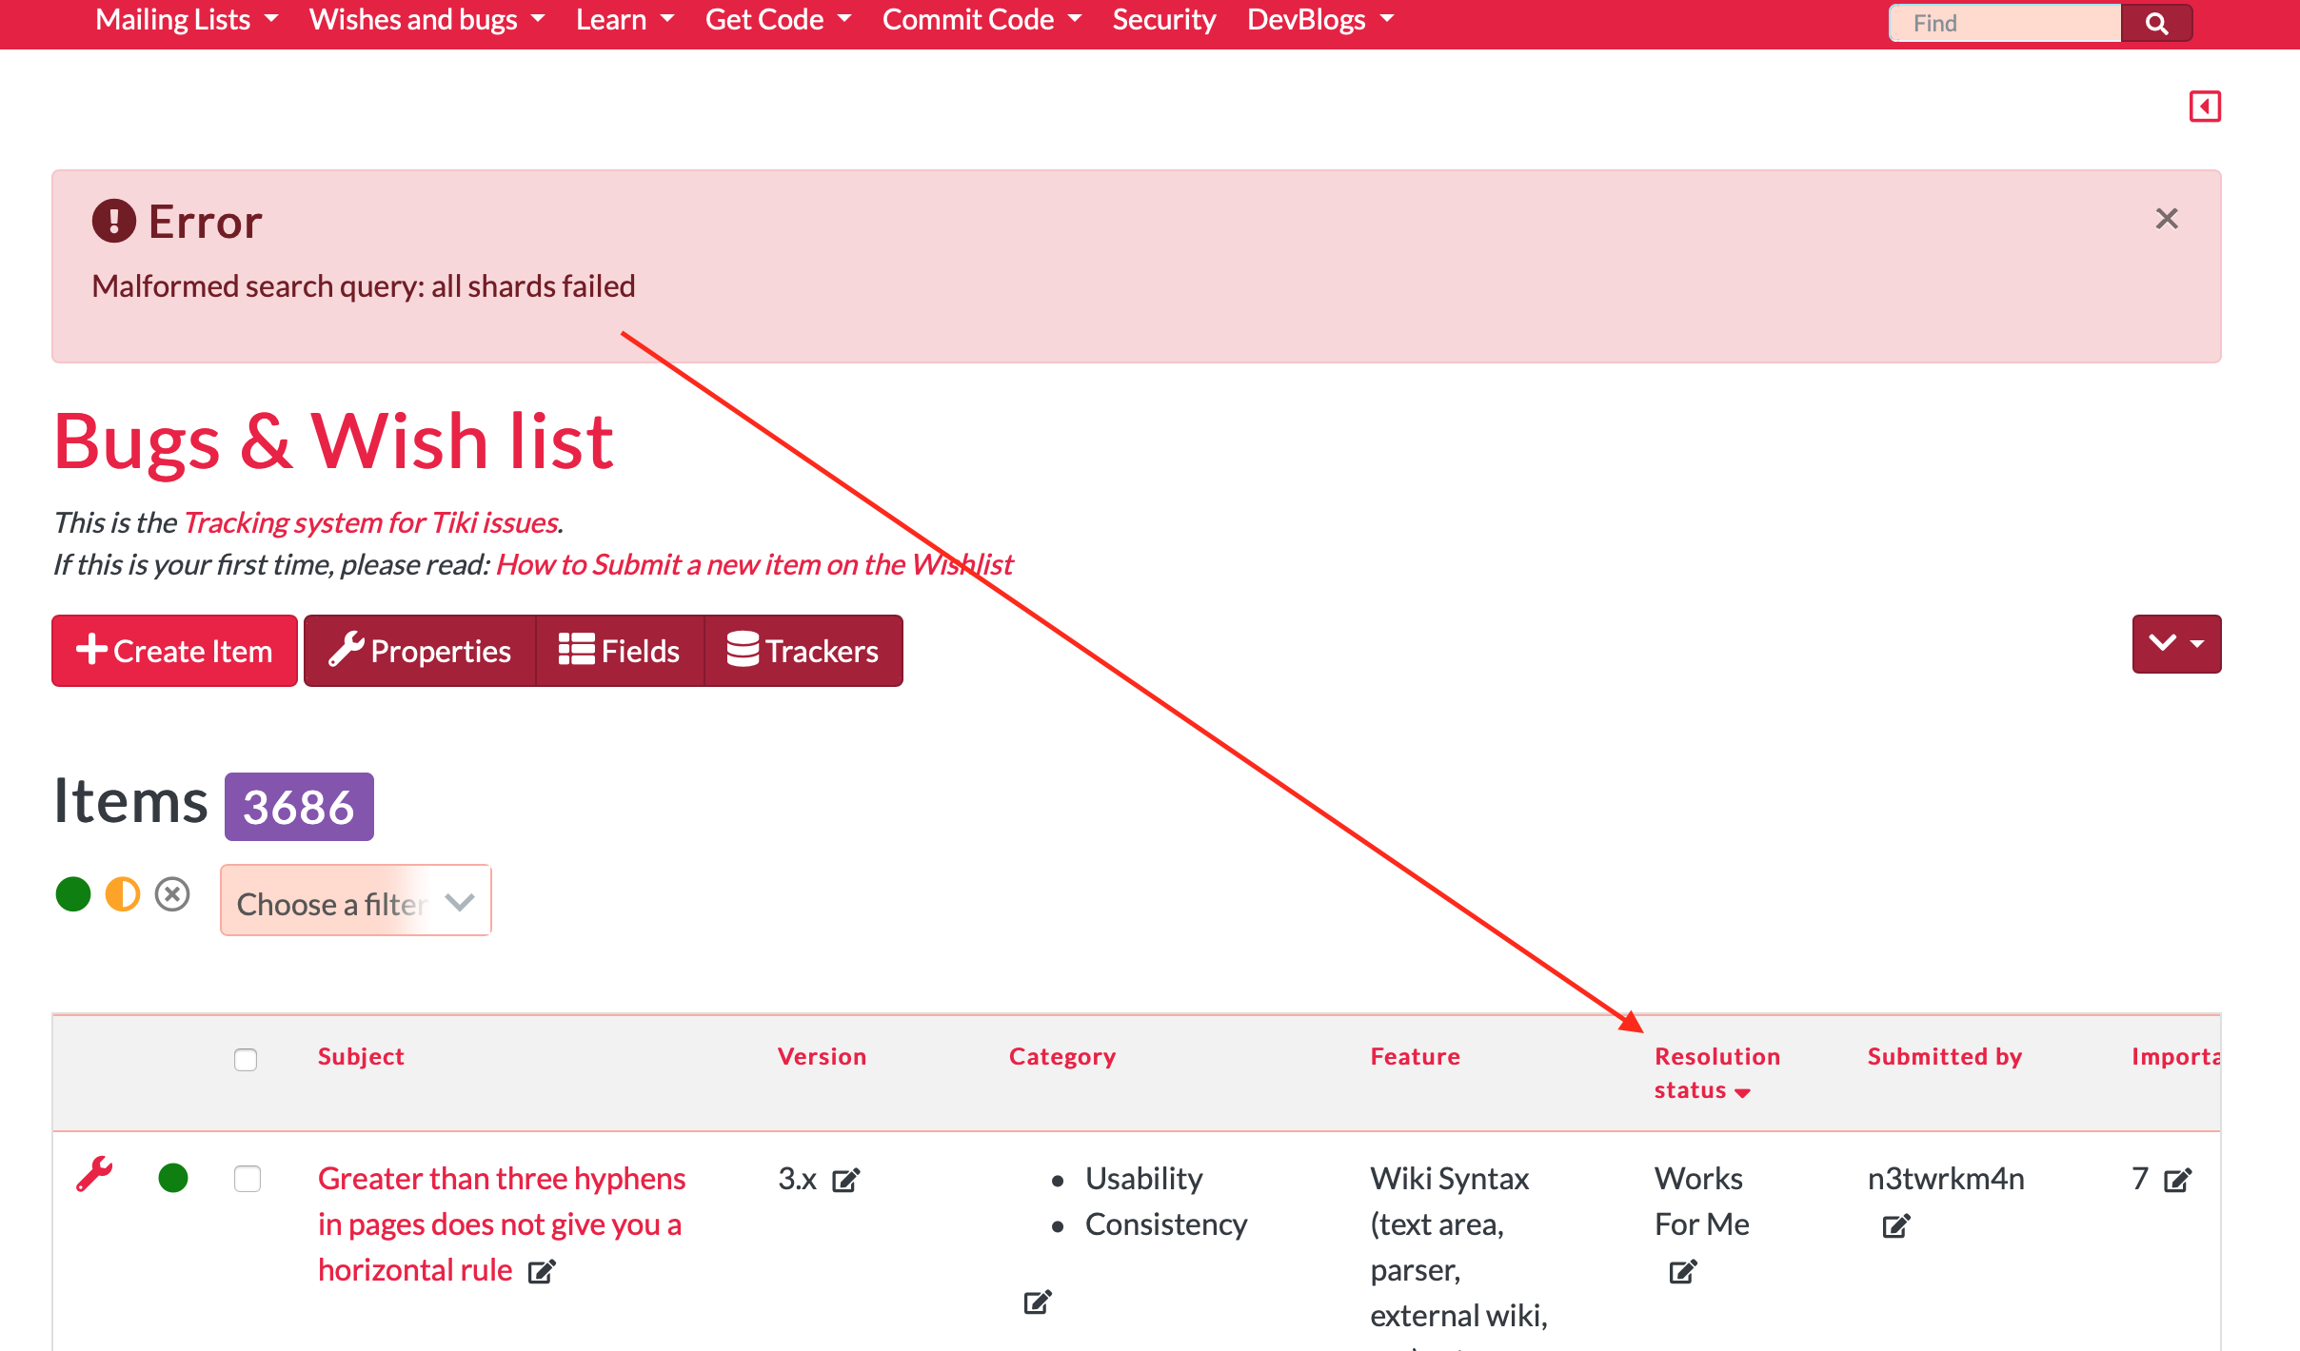
Task: Sort by Resolution status column
Action: [x=1716, y=1073]
